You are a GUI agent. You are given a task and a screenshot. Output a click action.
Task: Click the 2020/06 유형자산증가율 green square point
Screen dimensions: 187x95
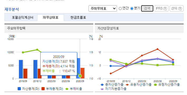coord(158,65)
